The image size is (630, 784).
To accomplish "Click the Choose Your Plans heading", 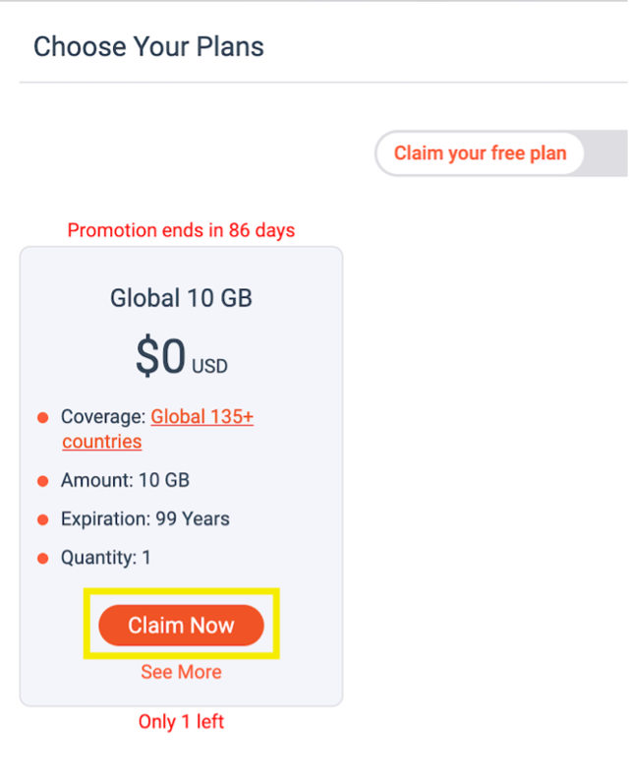I will click(x=148, y=46).
